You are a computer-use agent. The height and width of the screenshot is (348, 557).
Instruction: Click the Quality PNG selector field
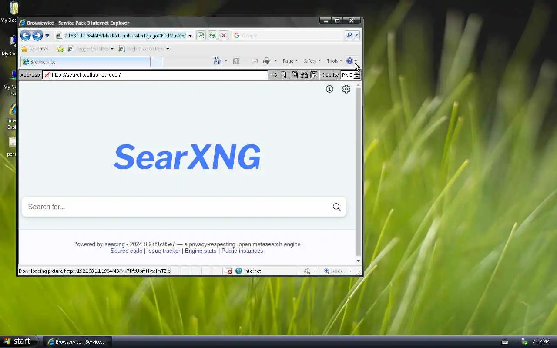[347, 75]
